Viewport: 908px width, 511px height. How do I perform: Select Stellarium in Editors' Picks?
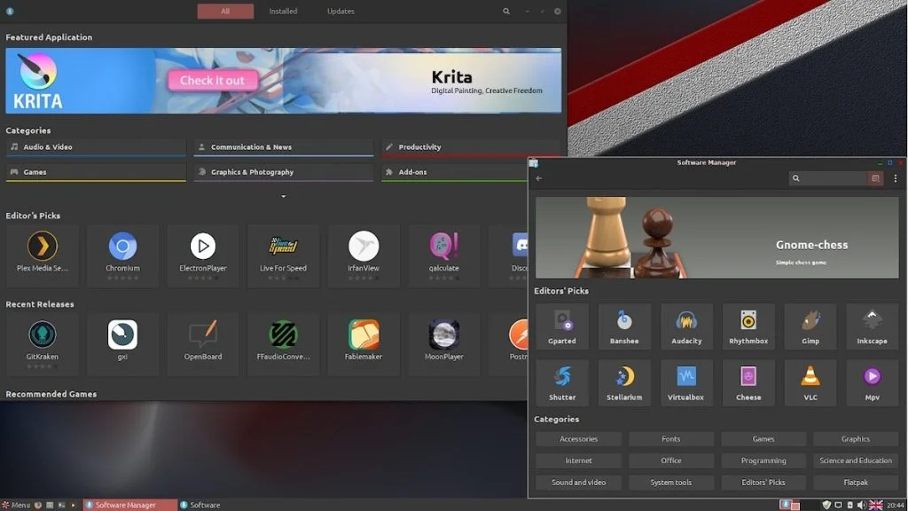pyautogui.click(x=624, y=382)
